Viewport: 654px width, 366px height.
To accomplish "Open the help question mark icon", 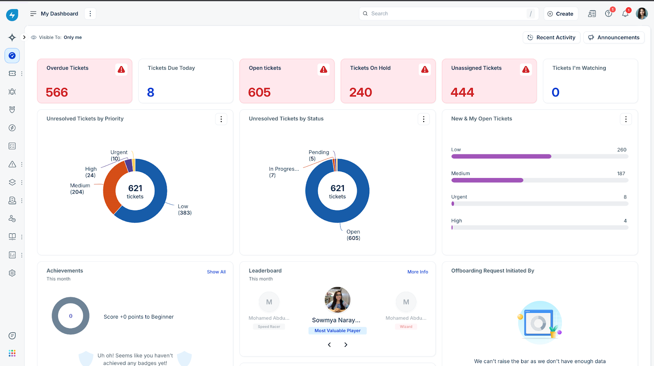I will pos(609,13).
